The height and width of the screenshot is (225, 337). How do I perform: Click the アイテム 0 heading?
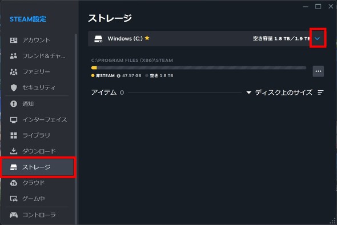click(107, 93)
